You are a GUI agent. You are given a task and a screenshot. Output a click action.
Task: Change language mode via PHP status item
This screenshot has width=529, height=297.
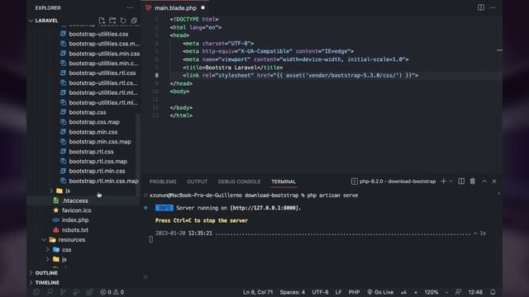[x=354, y=292]
